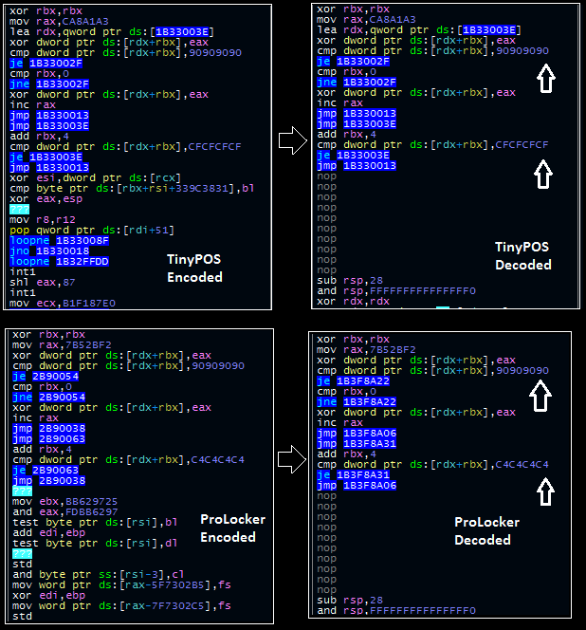Select 'test byte ptr ds:[rsi],dl' line

tap(95, 544)
